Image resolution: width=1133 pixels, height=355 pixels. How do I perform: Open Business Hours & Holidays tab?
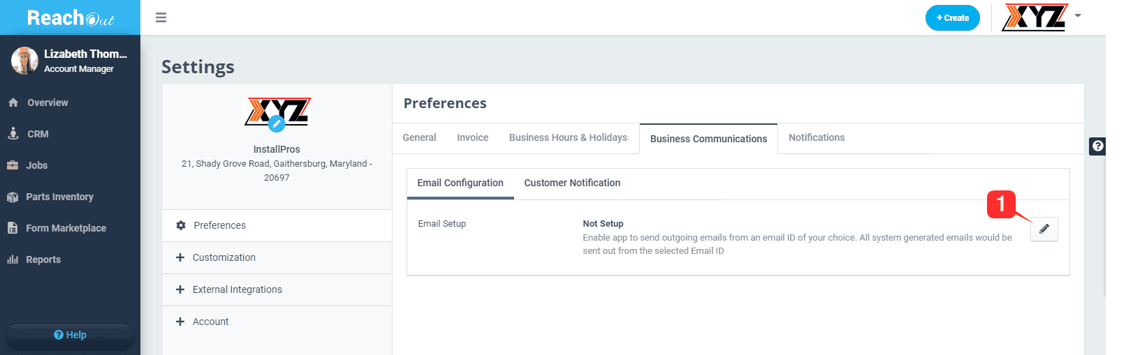[569, 137]
